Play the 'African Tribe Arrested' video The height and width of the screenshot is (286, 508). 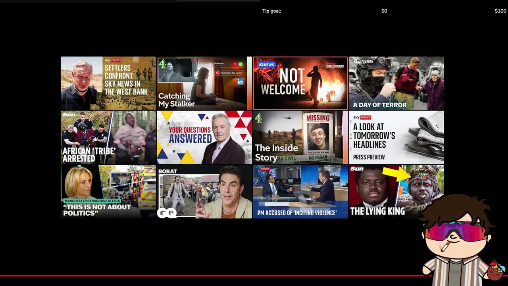coord(108,137)
